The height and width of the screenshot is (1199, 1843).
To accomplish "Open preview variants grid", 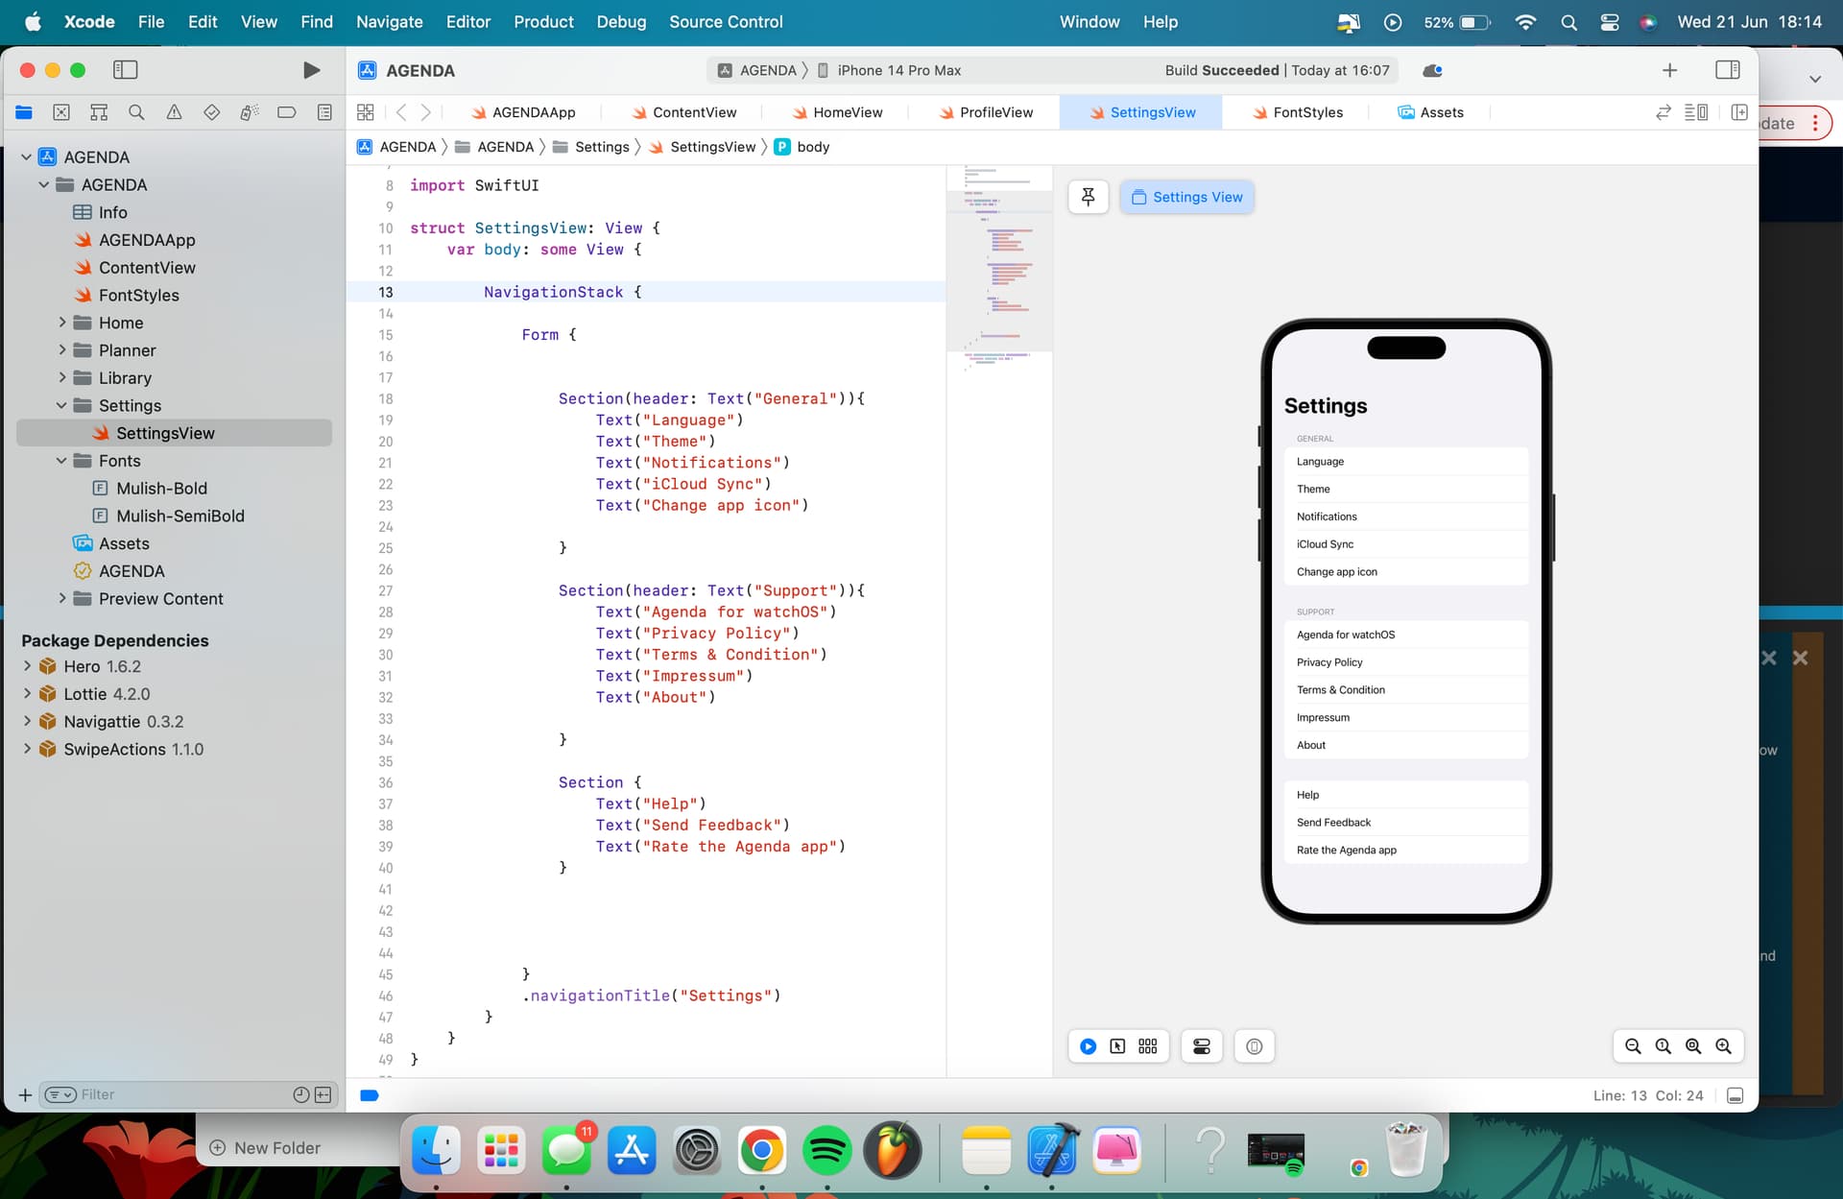I will [1148, 1046].
